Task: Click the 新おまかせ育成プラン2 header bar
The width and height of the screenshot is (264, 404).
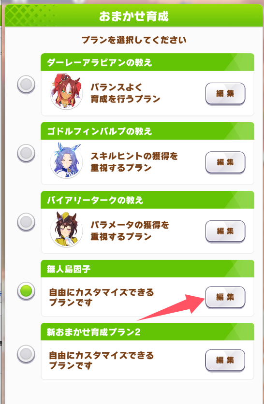Action: 147,332
